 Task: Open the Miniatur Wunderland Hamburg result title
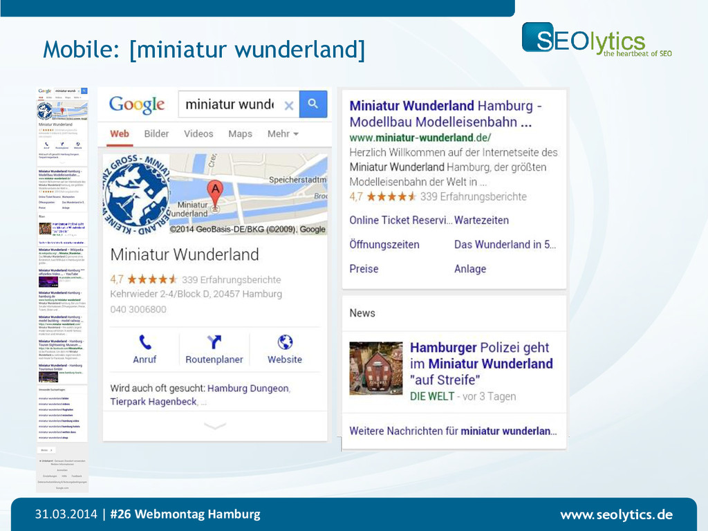[445, 114]
